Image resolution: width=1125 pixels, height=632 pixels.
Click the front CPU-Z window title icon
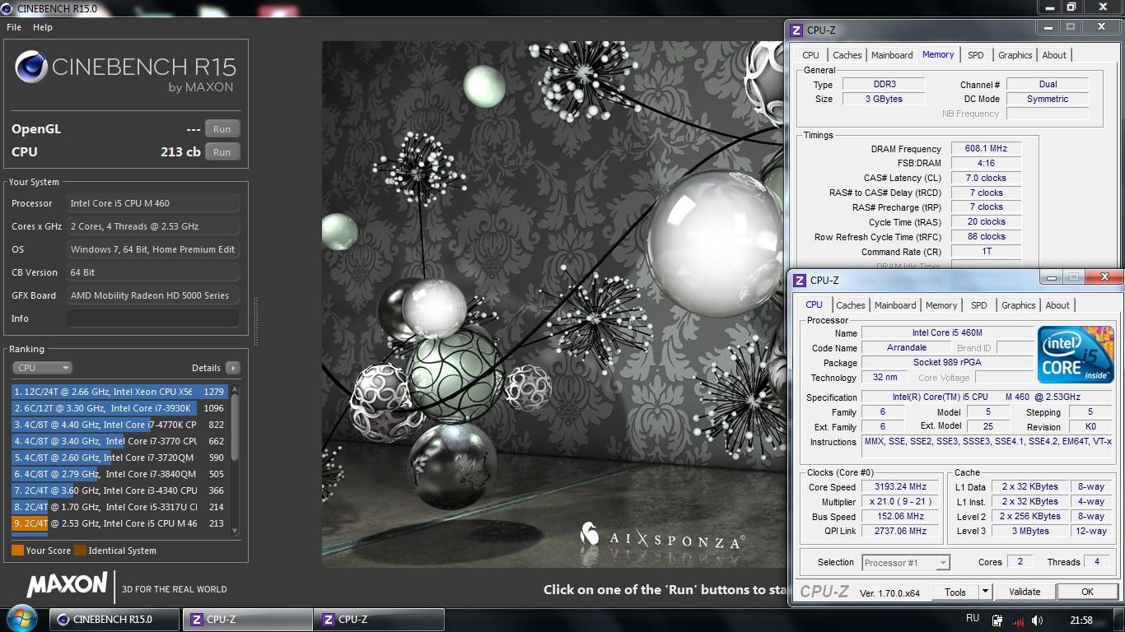point(799,281)
